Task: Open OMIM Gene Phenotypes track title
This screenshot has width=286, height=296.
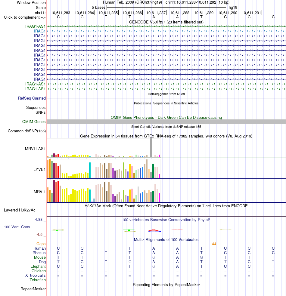Action: coord(166,117)
